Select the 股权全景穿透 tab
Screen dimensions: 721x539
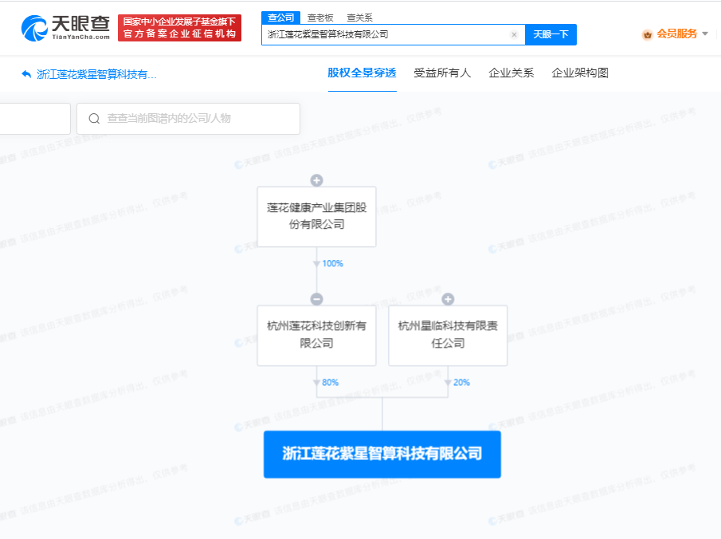362,73
